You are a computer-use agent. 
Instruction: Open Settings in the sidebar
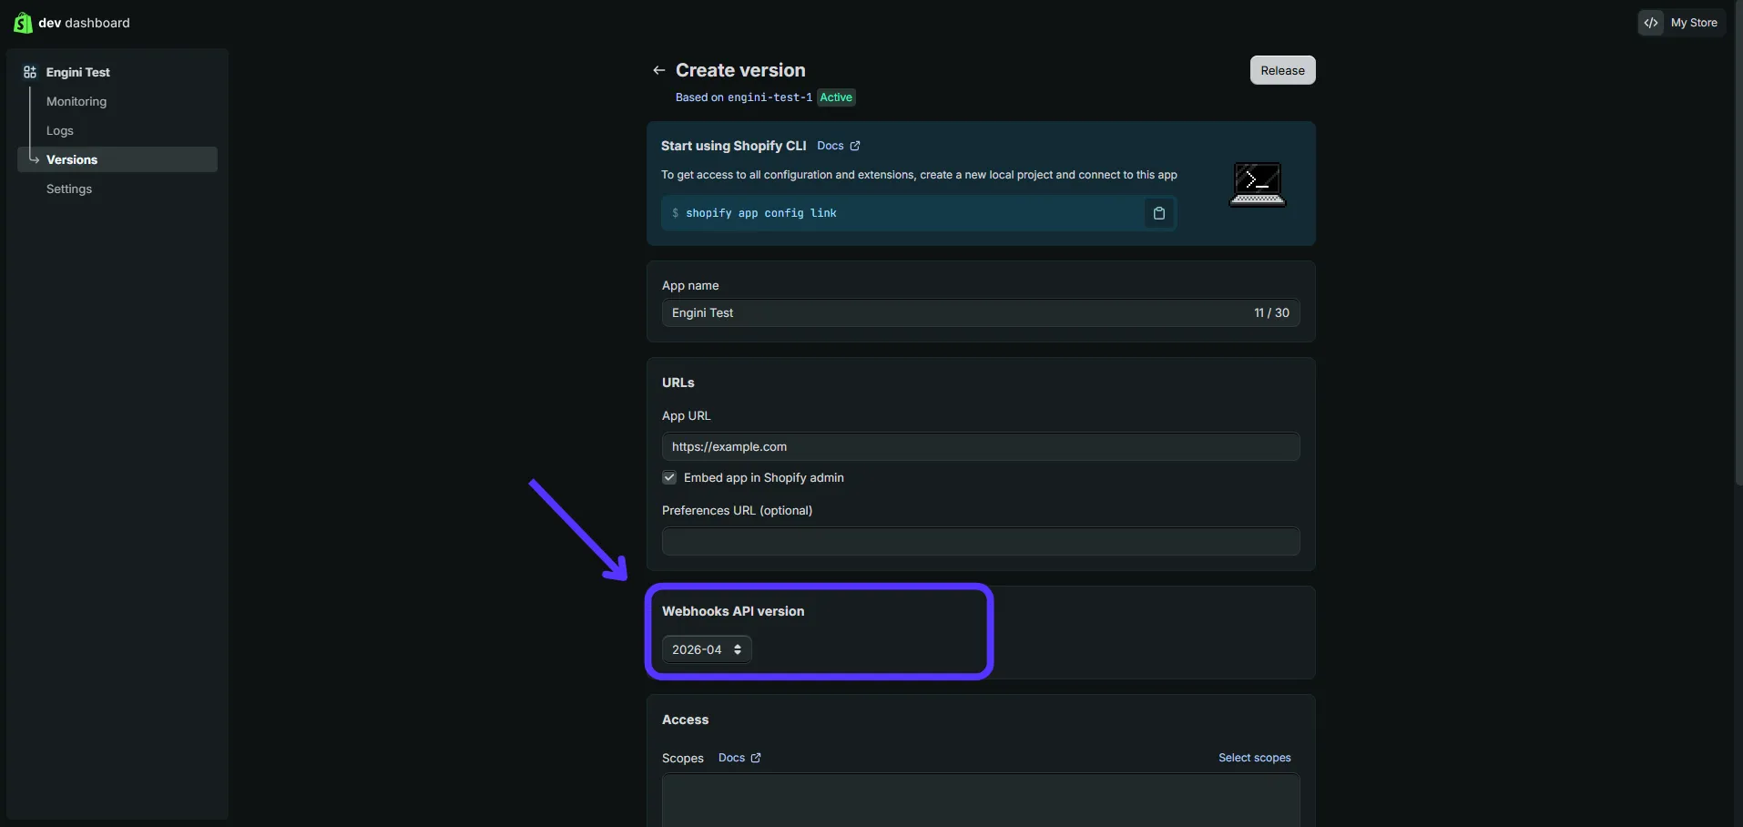pos(69,189)
